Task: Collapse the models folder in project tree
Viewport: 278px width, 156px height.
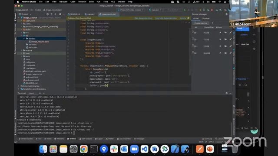Action: (24, 39)
